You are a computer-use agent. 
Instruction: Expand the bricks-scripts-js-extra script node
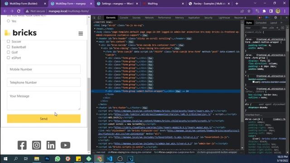97,147
